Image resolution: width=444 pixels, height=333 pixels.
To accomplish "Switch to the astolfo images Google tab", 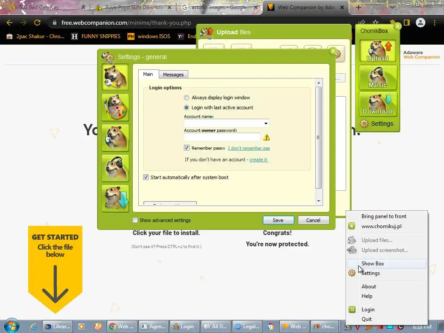I will [x=219, y=7].
